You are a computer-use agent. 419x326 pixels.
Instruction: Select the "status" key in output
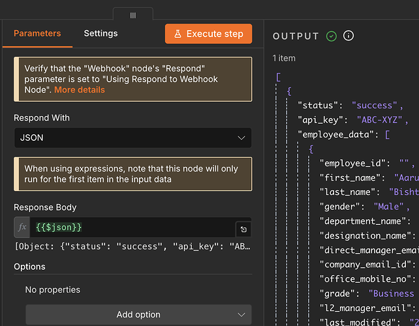pyautogui.click(x=318, y=106)
